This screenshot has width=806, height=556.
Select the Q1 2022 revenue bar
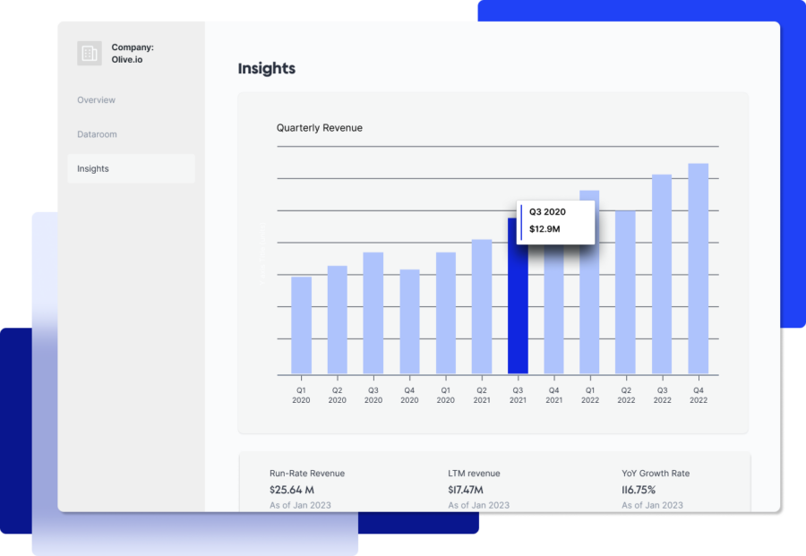(589, 282)
